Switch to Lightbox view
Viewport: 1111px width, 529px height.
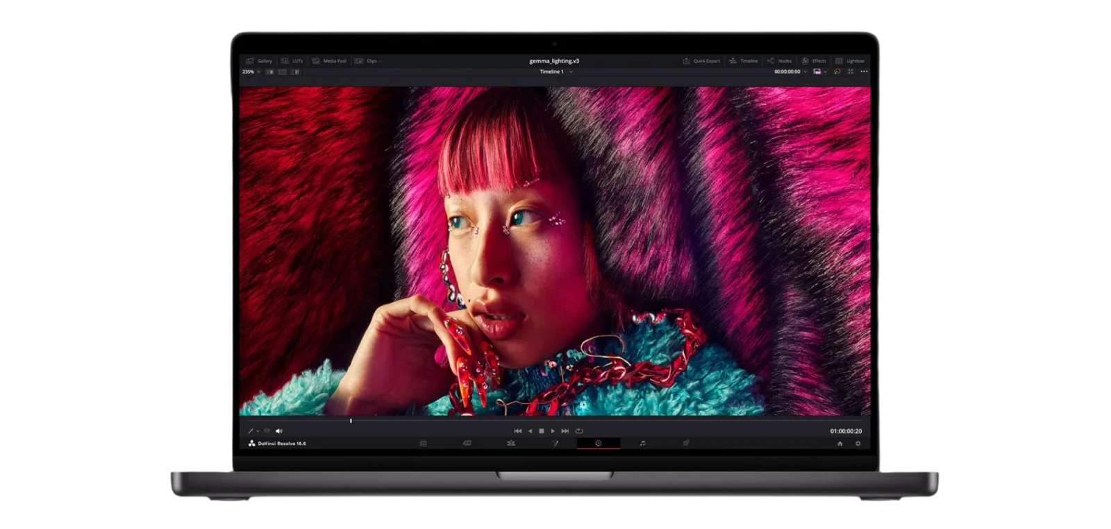click(850, 61)
